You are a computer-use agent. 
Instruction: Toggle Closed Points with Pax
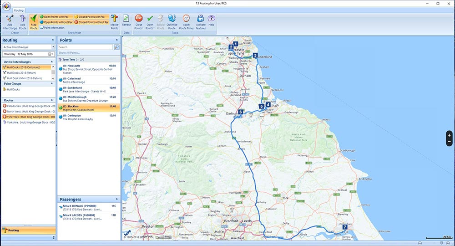pyautogui.click(x=91, y=17)
